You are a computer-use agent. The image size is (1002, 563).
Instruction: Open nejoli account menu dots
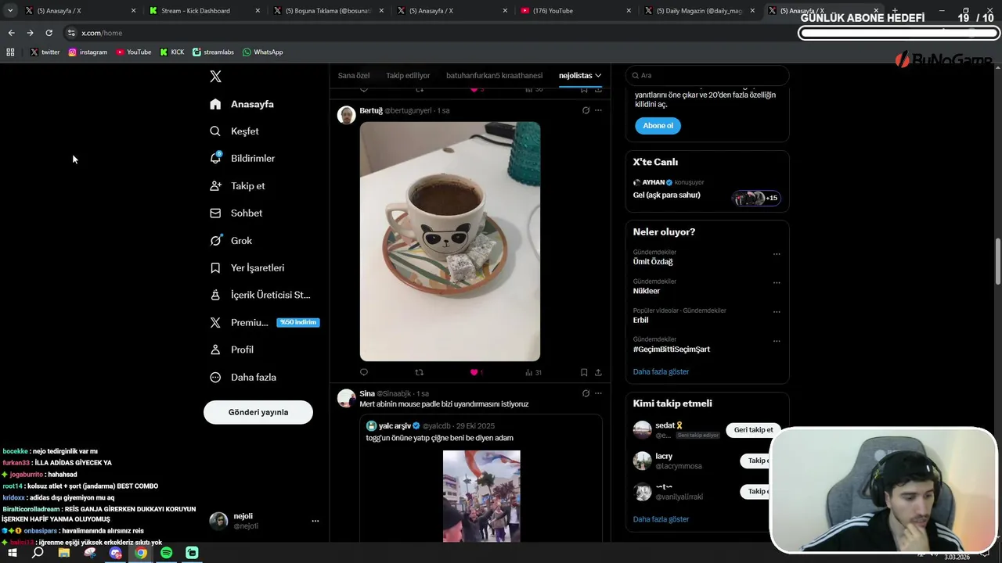pos(315,521)
